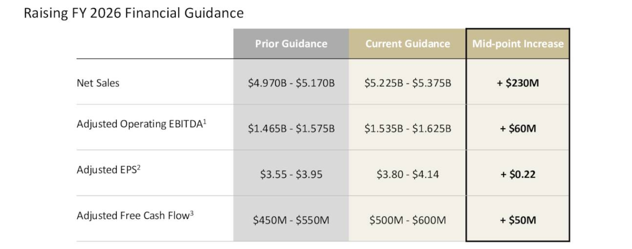The image size is (632, 249).
Task: Select the Current Guidance column header
Action: (407, 44)
